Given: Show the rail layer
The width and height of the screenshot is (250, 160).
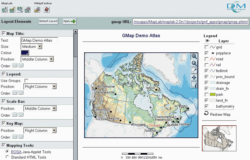Looking at the screenshot, I should 206,65.
